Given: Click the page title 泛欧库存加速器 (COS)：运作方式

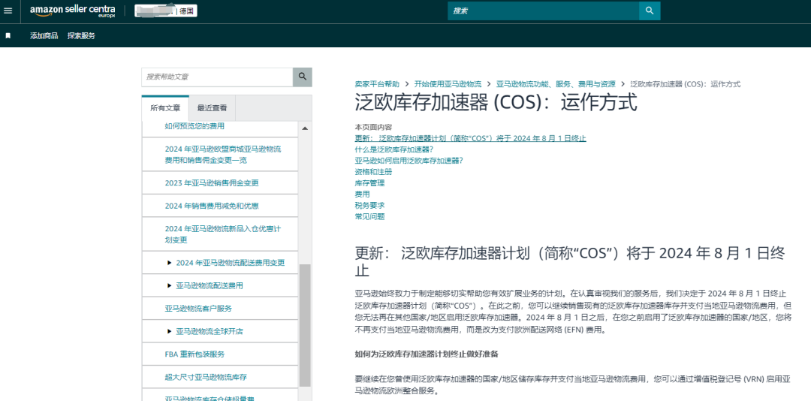Looking at the screenshot, I should pos(496,103).
